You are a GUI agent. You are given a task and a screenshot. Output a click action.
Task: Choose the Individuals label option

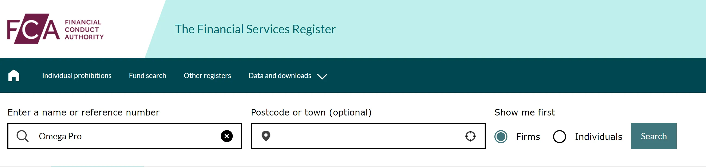point(598,137)
